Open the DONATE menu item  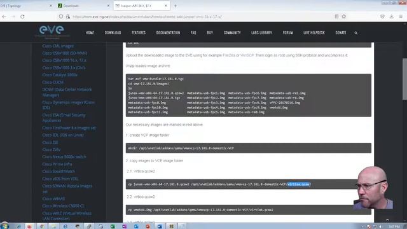click(x=341, y=32)
